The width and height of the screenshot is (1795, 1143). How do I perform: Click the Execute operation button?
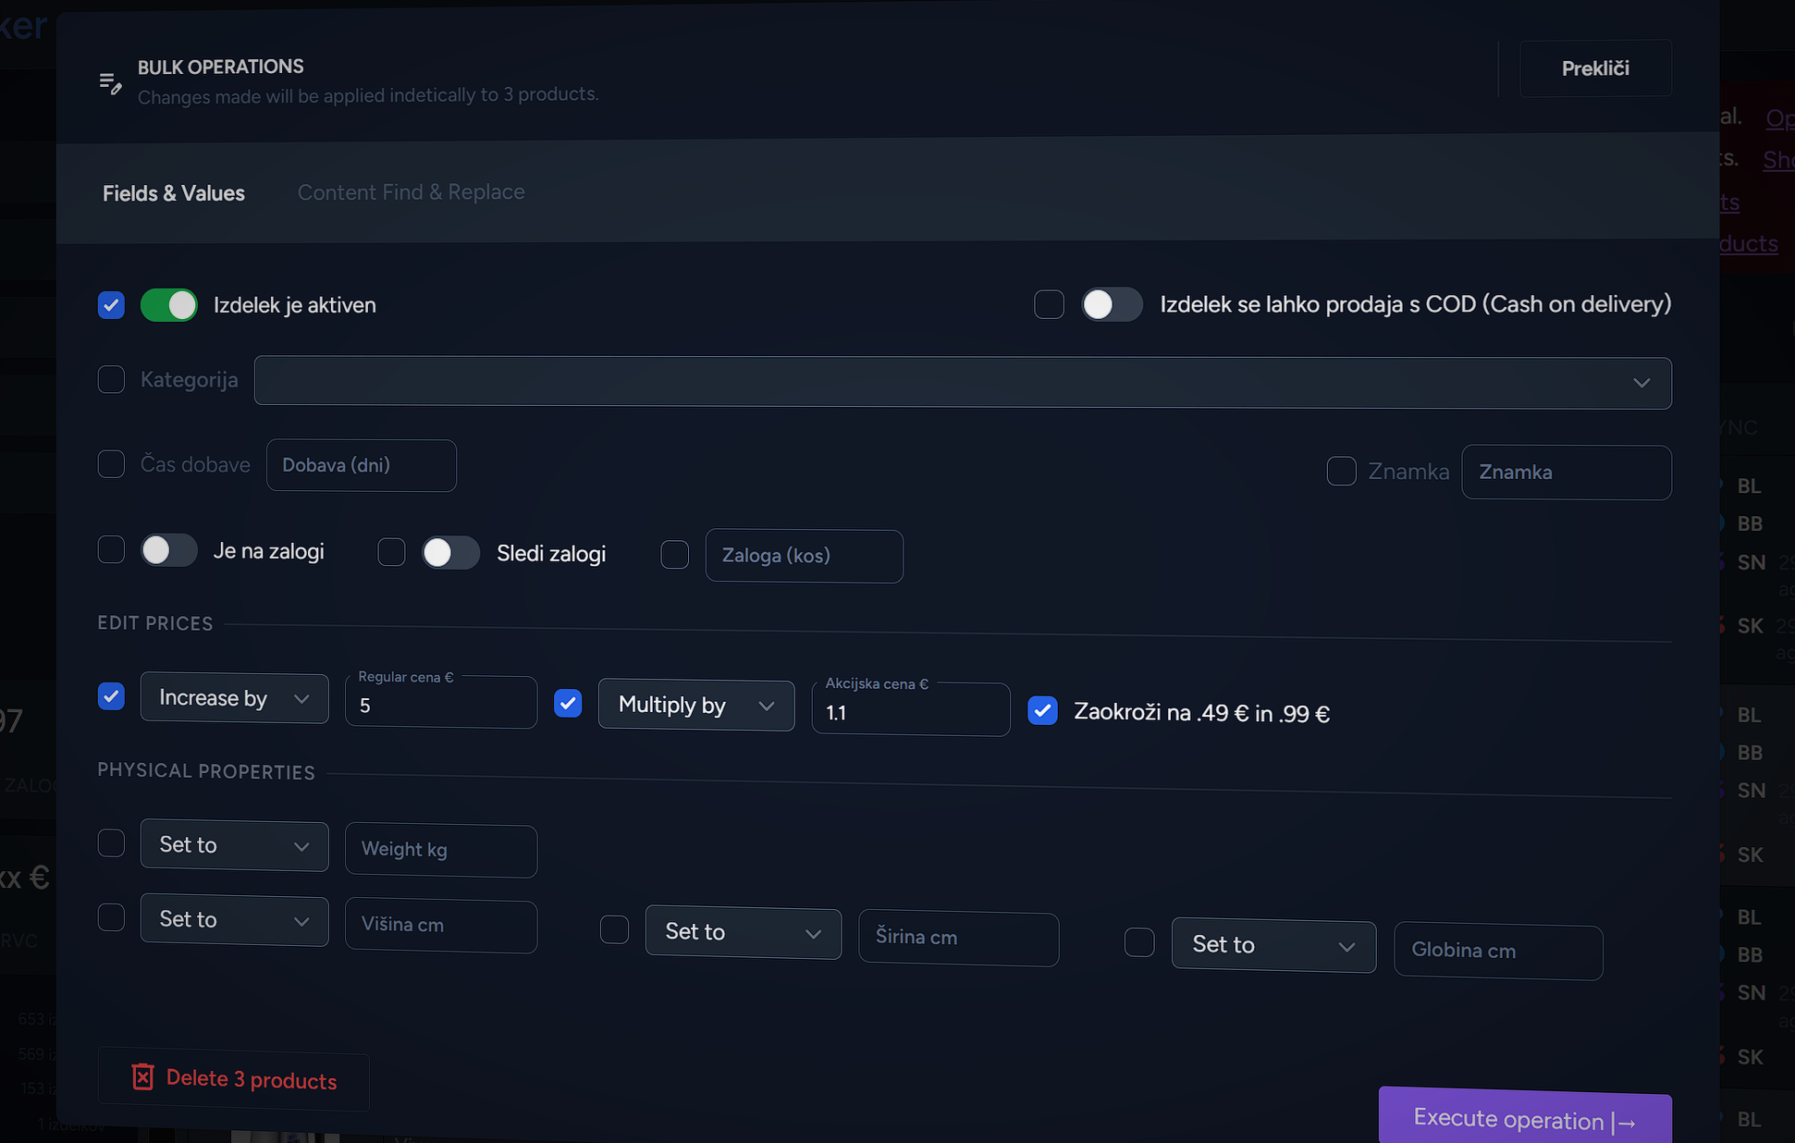1524,1119
